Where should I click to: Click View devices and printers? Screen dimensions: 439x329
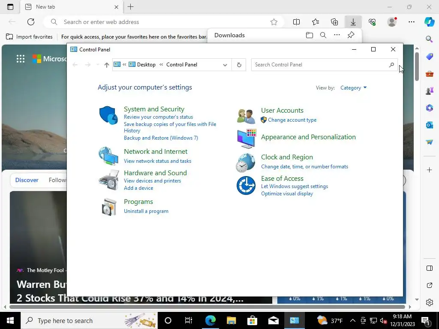152,181
